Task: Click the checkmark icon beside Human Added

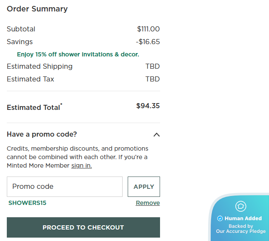Action: click(x=220, y=219)
